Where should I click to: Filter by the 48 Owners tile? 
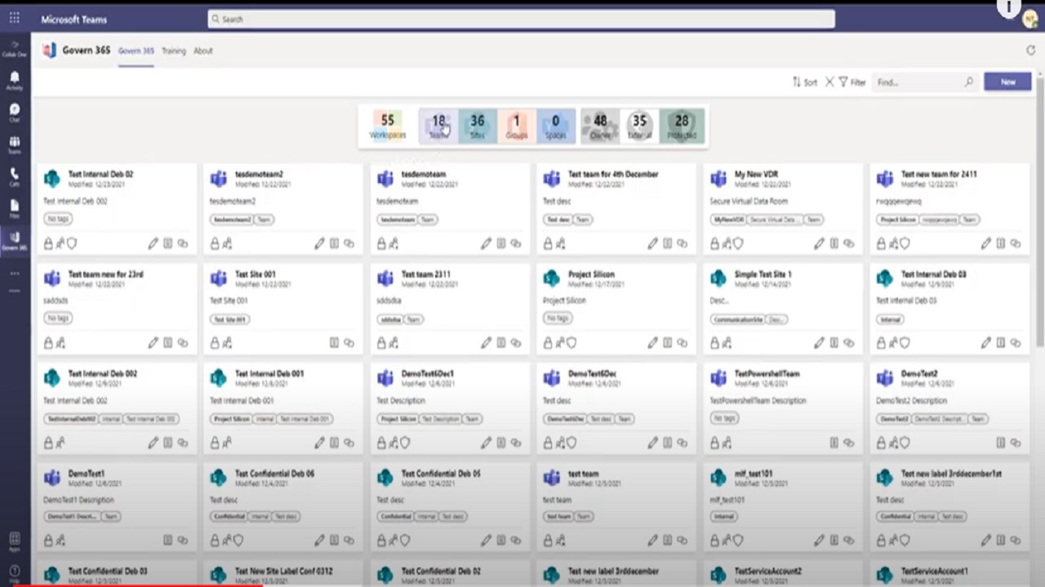(x=600, y=126)
